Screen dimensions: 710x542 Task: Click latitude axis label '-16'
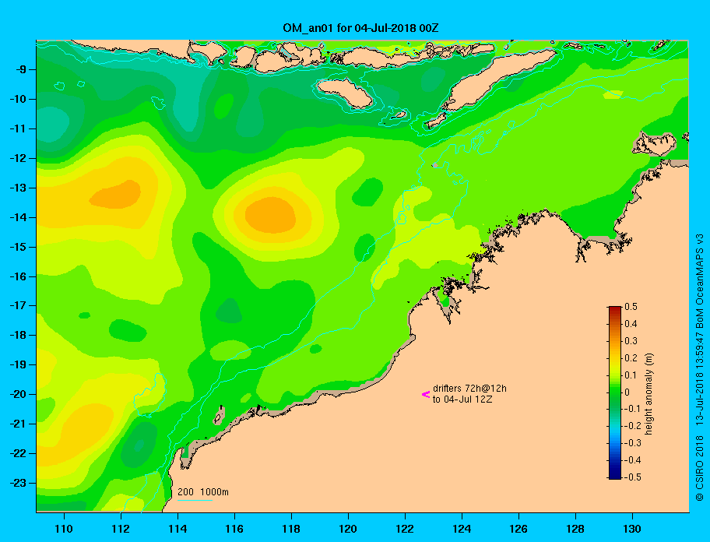click(18, 276)
